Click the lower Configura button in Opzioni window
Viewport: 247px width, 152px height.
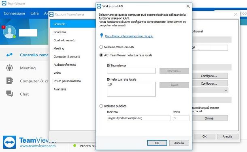click(210, 83)
